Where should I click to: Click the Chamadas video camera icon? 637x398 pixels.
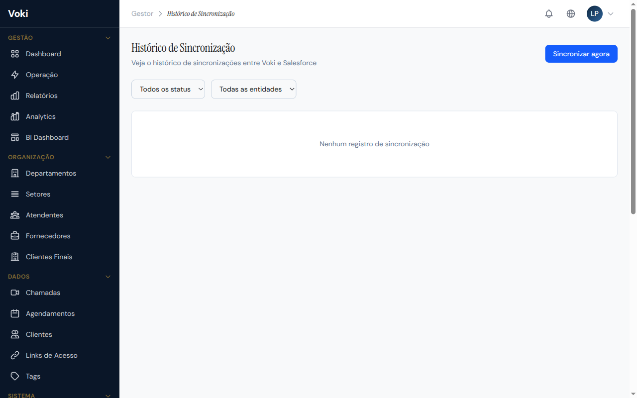click(15, 293)
